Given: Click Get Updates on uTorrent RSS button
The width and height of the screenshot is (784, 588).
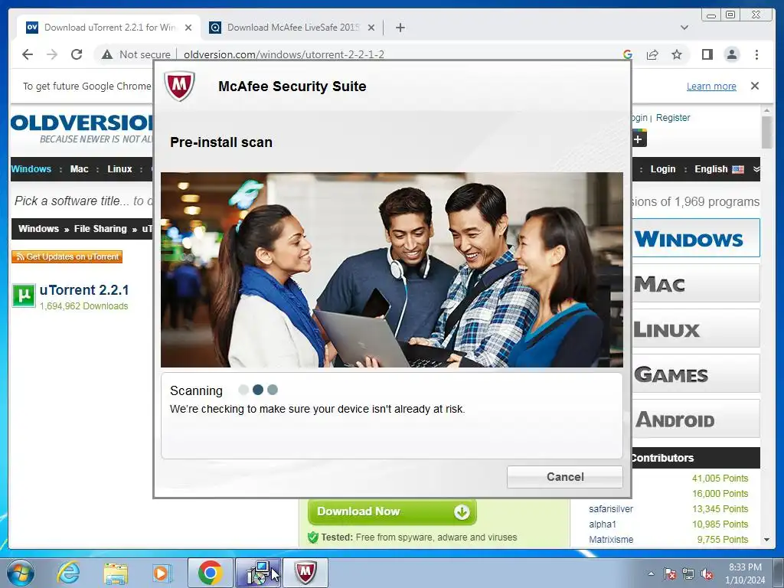Looking at the screenshot, I should click(67, 256).
